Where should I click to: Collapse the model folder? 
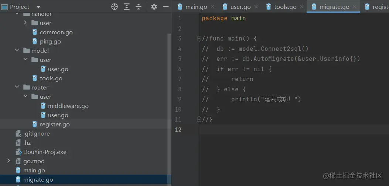click(x=17, y=50)
